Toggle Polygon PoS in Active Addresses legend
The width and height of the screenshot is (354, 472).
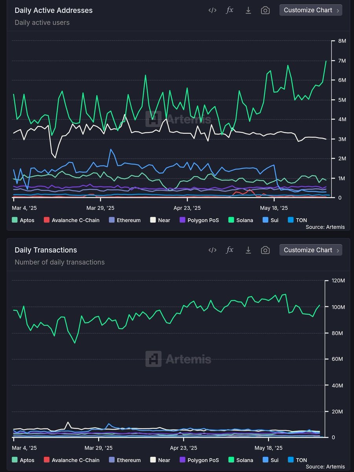coord(199,220)
